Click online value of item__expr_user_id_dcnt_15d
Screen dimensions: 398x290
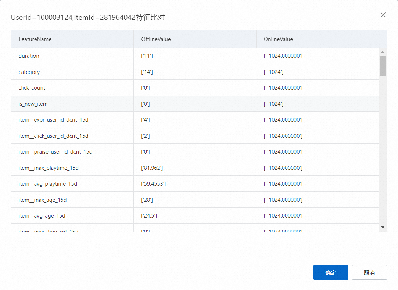(283, 120)
